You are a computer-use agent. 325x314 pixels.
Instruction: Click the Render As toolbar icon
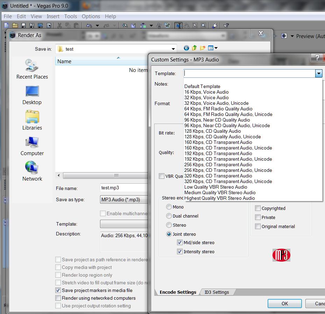click(x=40, y=25)
